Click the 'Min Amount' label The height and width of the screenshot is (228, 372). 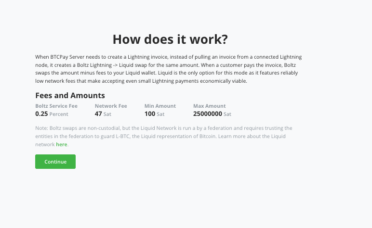tap(160, 106)
